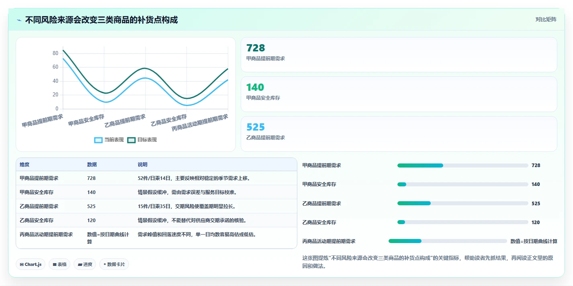573x286 pixels.
Task: Click the 乙商品提前期需求 progress bar
Action: 462,203
